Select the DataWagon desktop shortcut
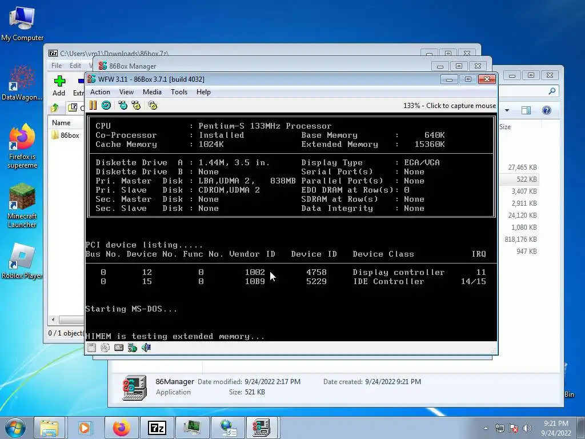 coord(22,83)
